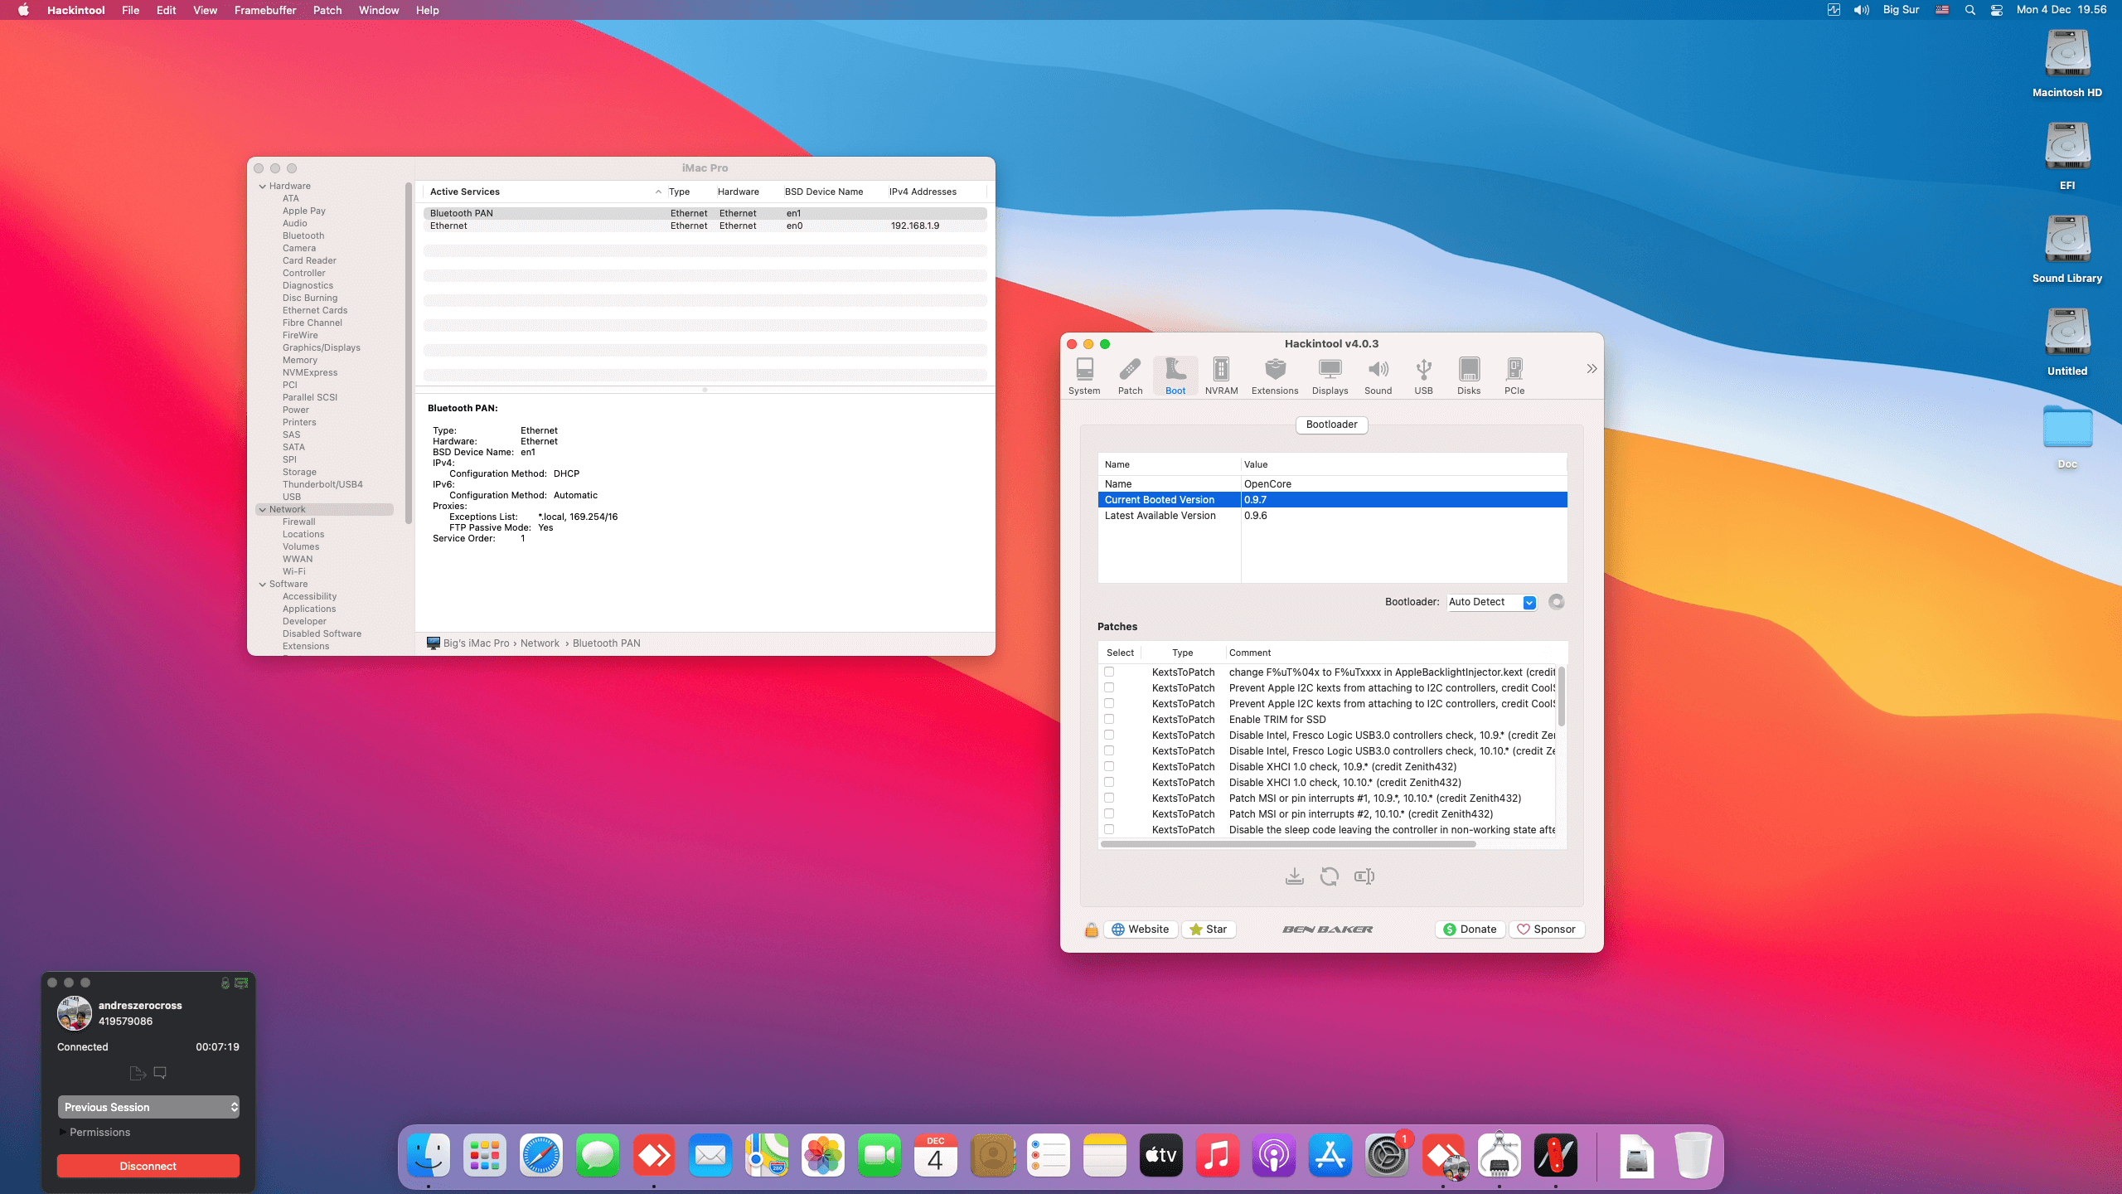Collapse the Network tree section
The image size is (2122, 1194).
point(263,509)
